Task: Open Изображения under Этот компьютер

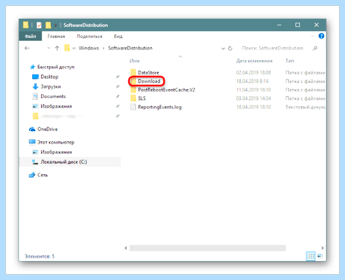Action: [56, 152]
